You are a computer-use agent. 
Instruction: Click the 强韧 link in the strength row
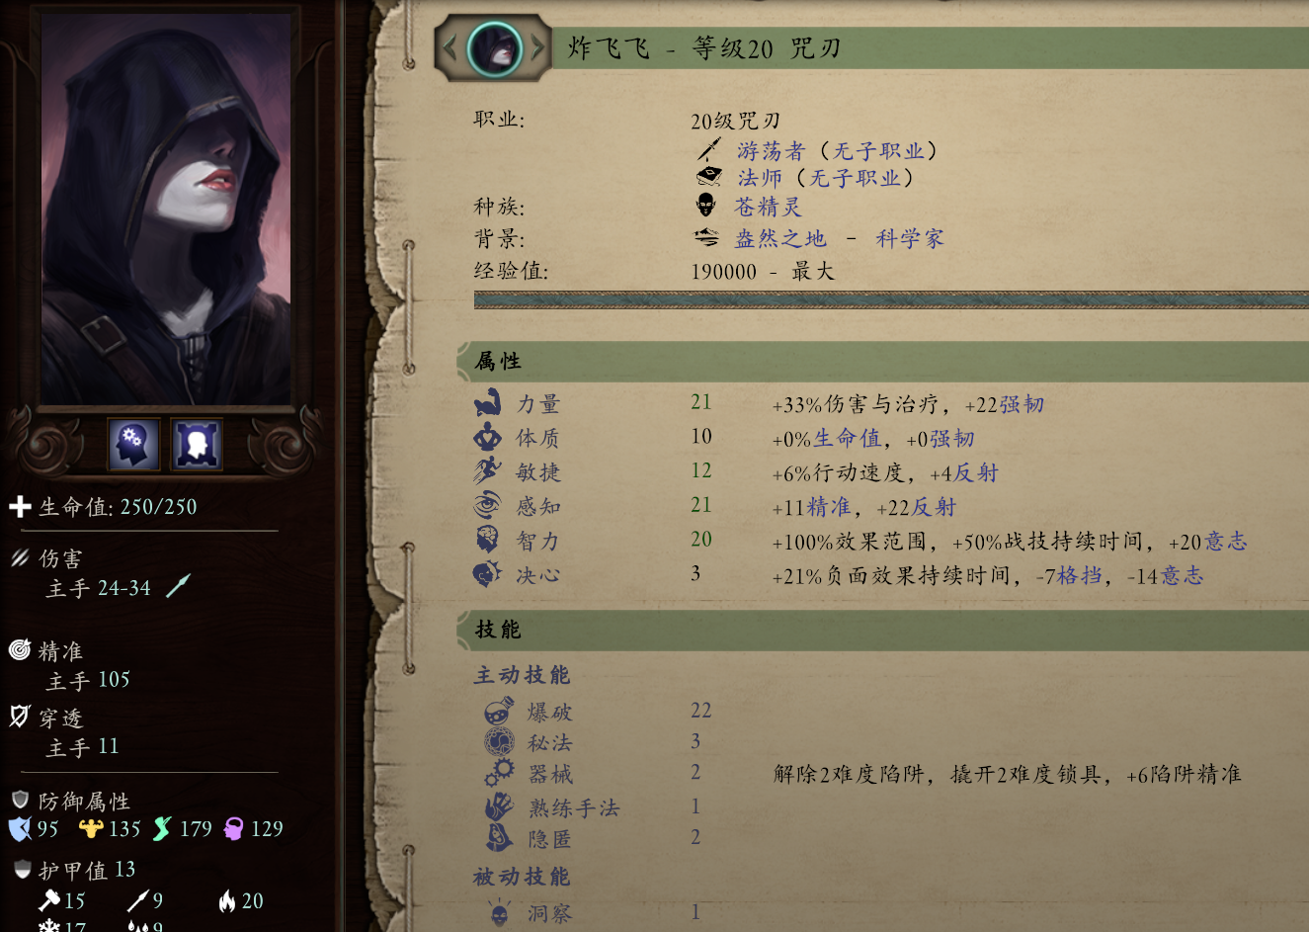tap(1022, 404)
